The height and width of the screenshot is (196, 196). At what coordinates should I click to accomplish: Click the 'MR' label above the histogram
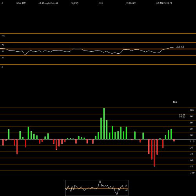point(175,102)
